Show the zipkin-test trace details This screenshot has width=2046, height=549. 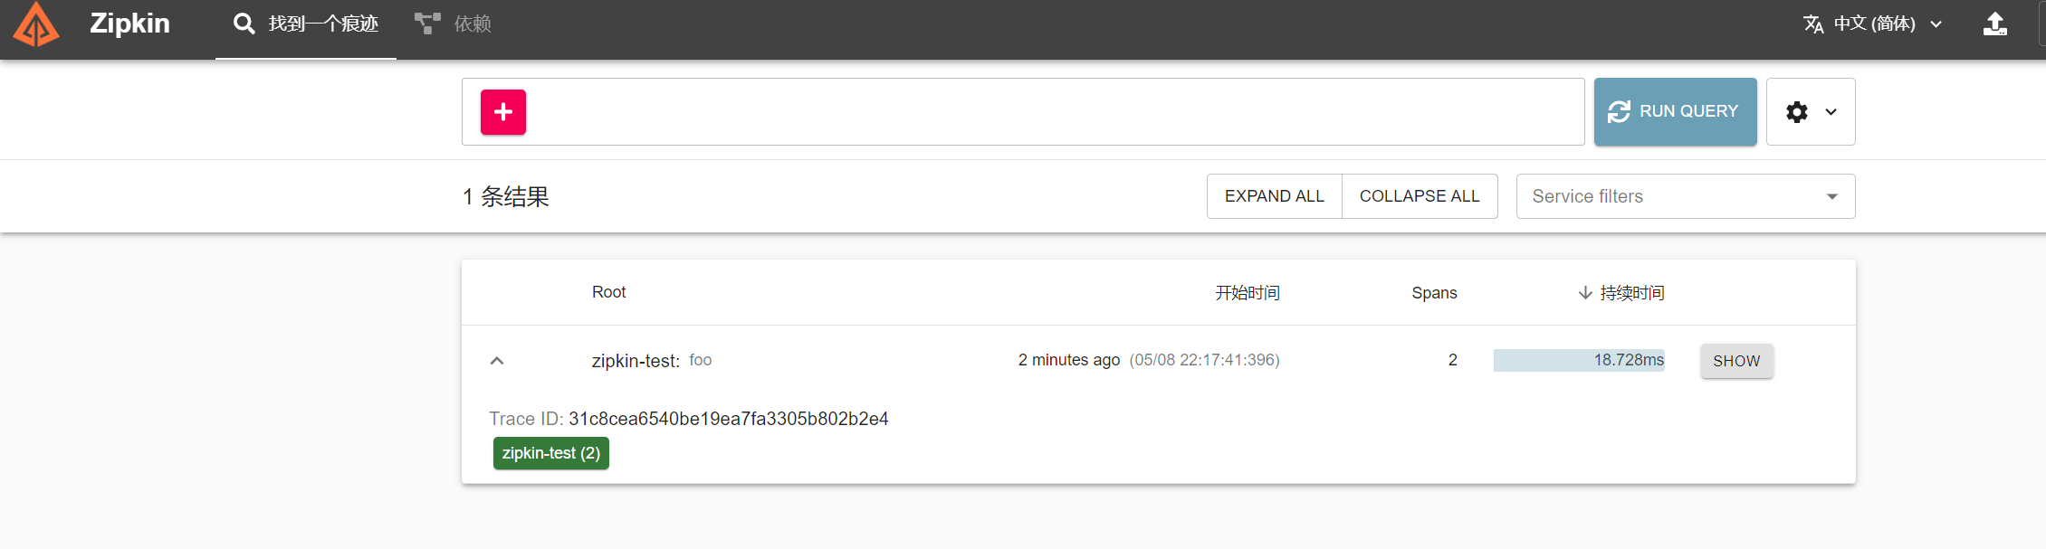click(x=1736, y=361)
